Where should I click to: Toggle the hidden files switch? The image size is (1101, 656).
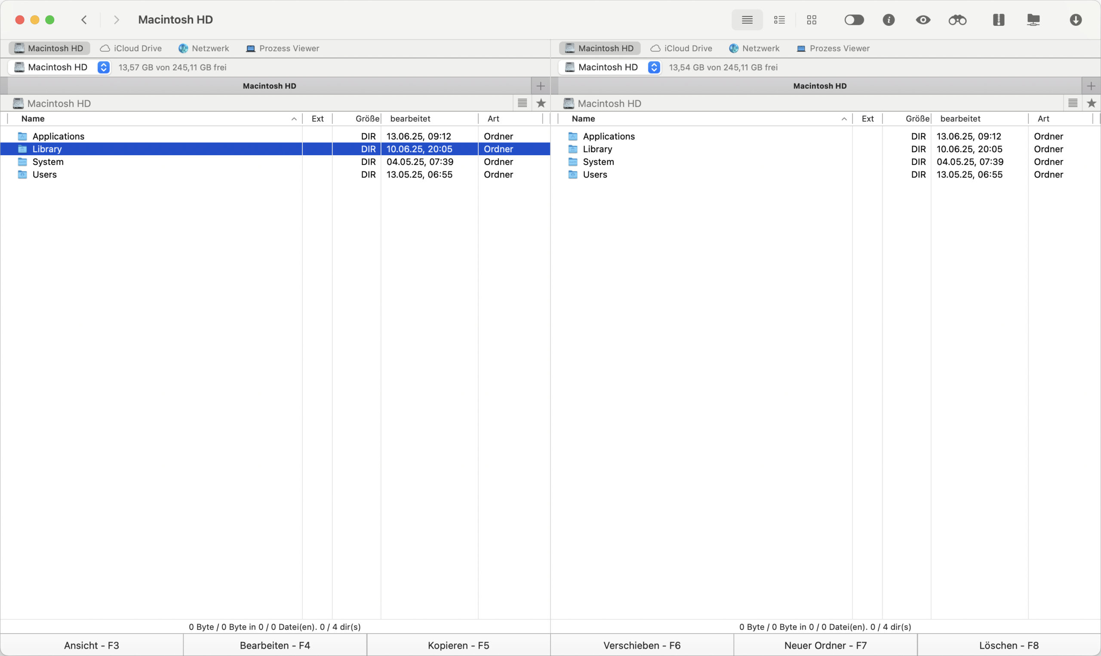click(854, 20)
